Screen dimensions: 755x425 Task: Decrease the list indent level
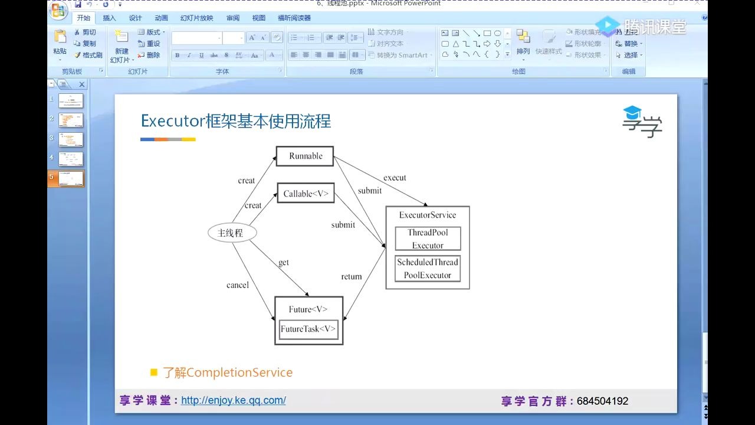[x=329, y=38]
